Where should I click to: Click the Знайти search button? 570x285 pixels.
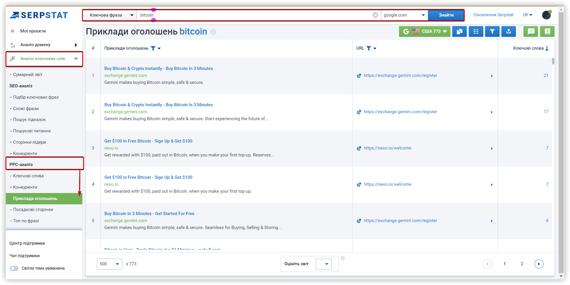(x=446, y=15)
